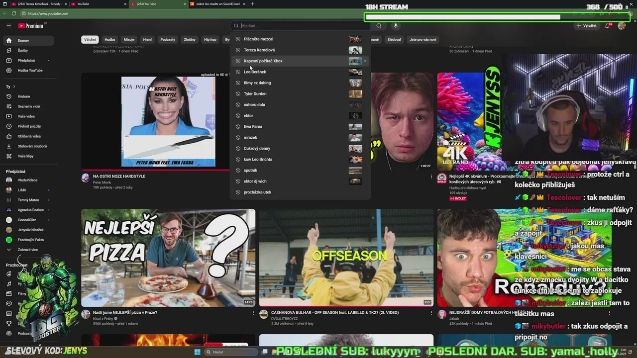This screenshot has width=637, height=358.
Task: Pick the Plácněte mezcal search suggestion
Action: coord(301,39)
